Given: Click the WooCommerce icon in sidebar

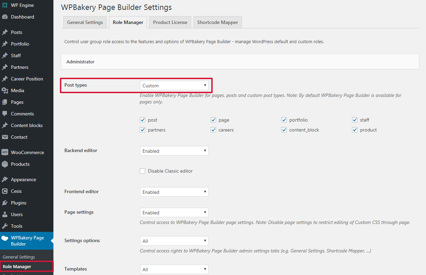Looking at the screenshot, I should point(5,152).
